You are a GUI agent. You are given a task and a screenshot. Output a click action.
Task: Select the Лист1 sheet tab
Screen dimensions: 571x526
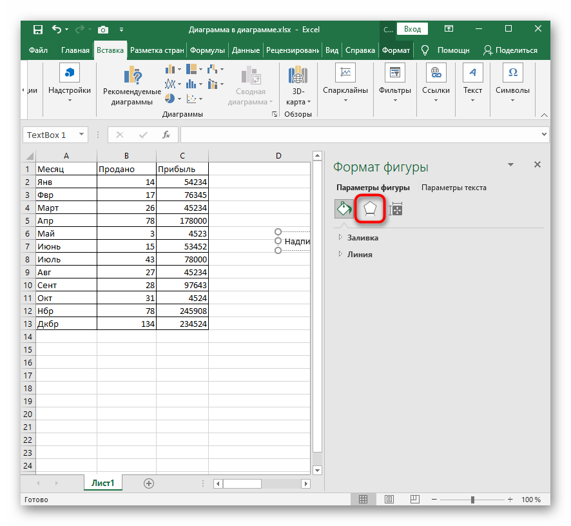pyautogui.click(x=103, y=483)
